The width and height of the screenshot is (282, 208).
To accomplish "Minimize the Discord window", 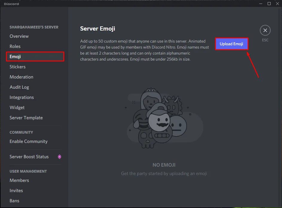I will (x=261, y=4).
